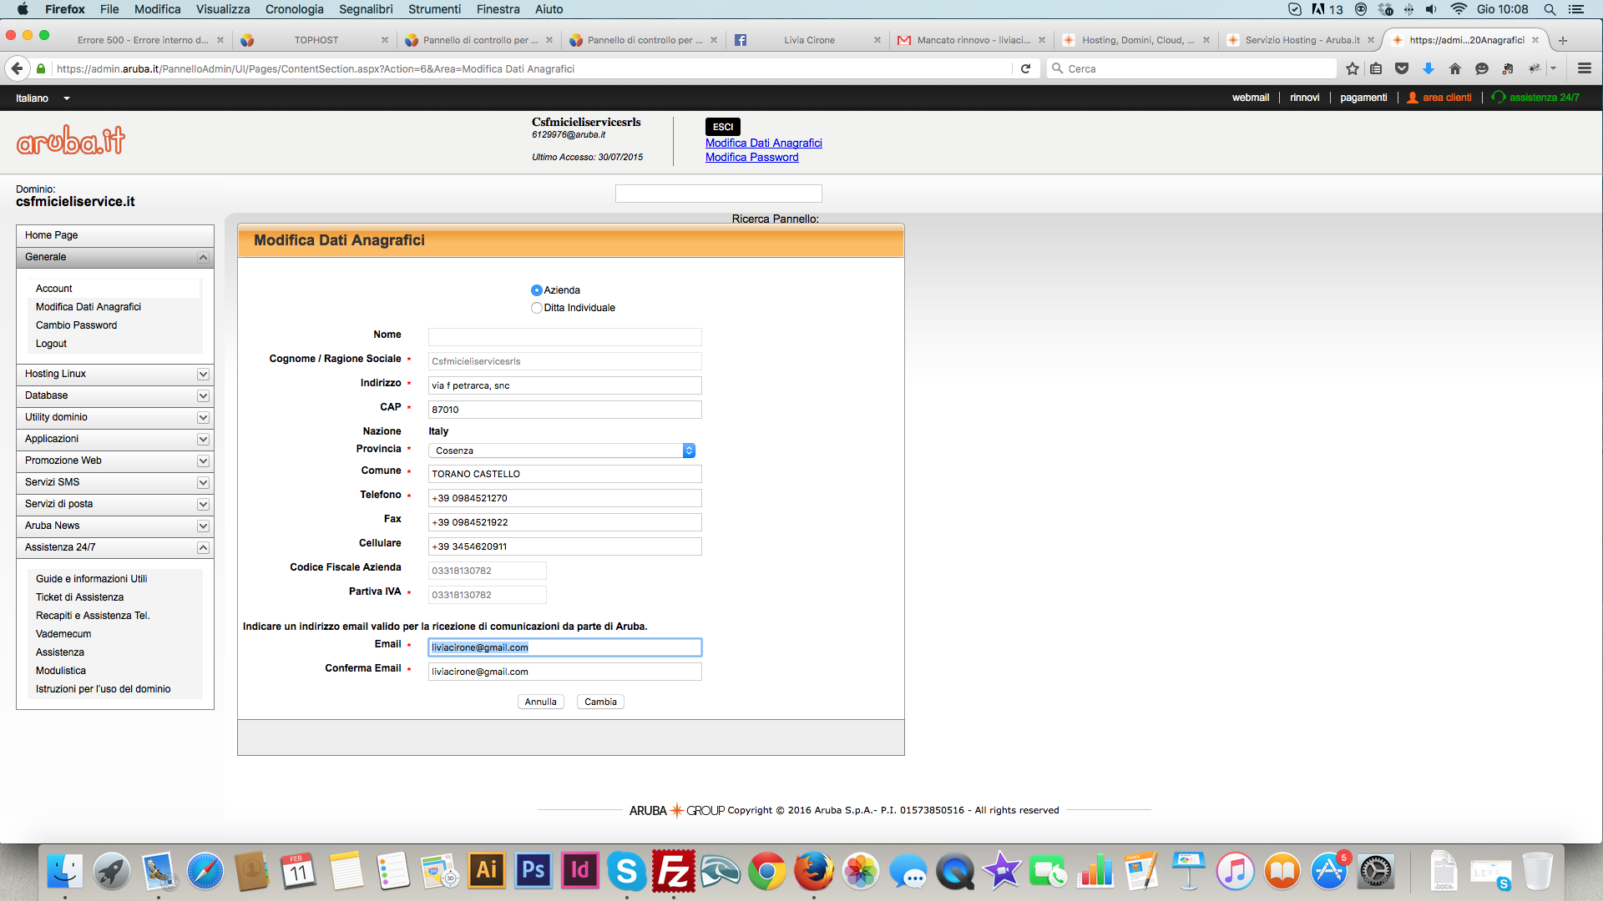Open the Provincia dropdown showing Cosenza

(562, 450)
